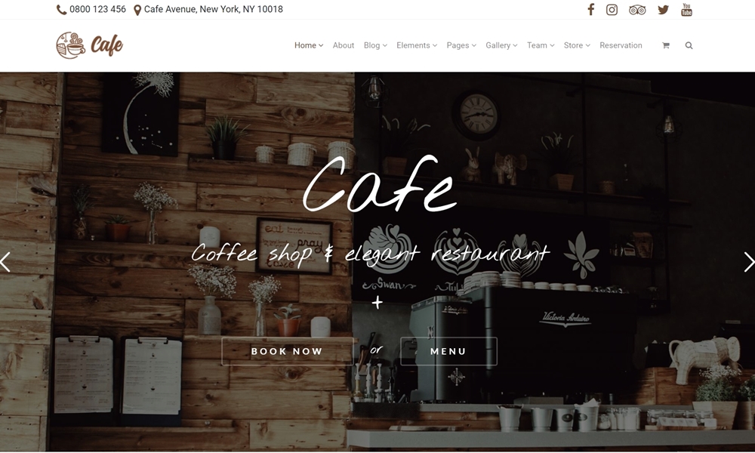The image size is (755, 453).
Task: Click the Cafe logo in header
Action: point(90,45)
